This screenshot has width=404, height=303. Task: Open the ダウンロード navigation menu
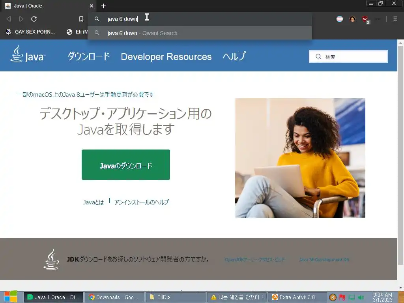89,56
